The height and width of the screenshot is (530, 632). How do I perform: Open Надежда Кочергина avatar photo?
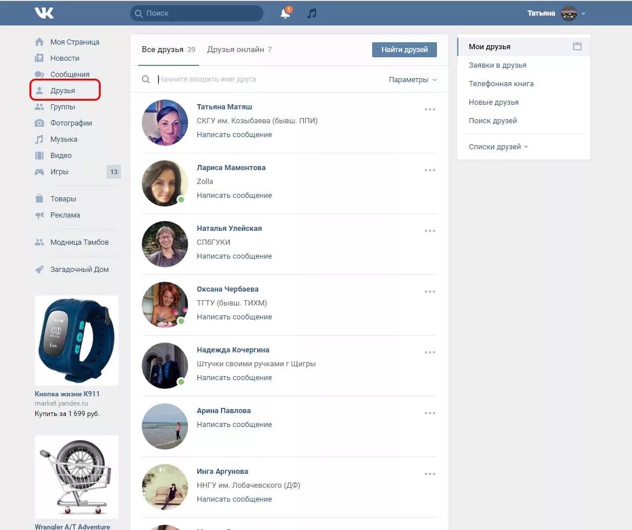coord(165,366)
